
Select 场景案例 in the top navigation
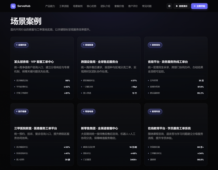78,6
